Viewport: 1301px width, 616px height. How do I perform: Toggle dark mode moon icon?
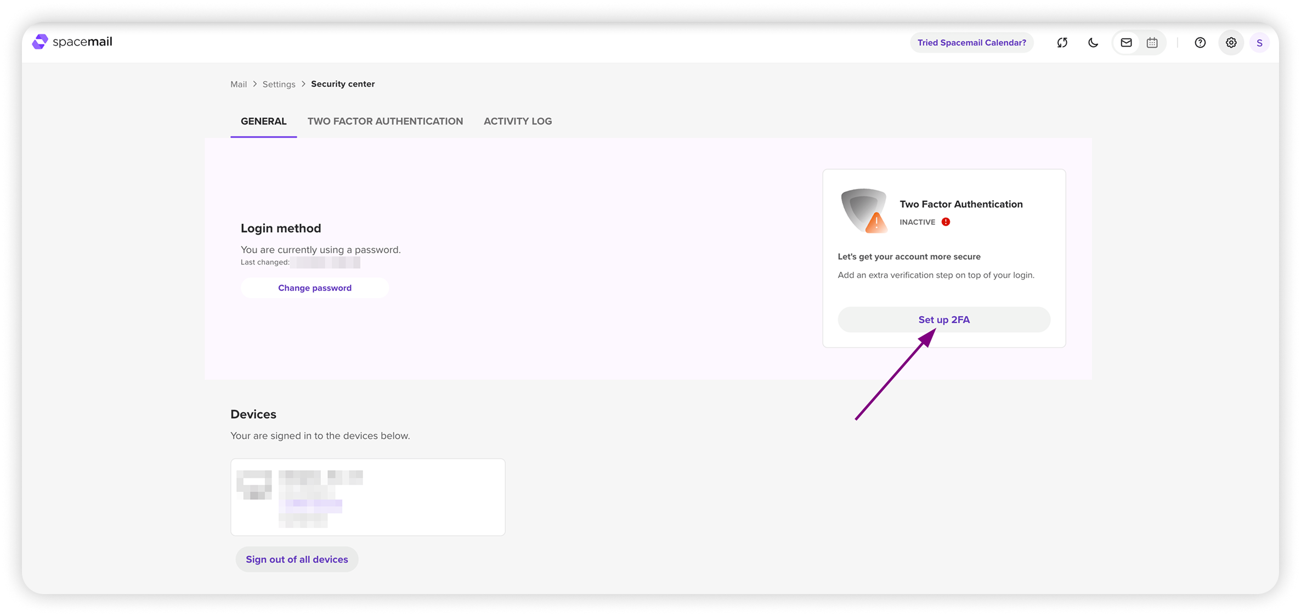click(x=1093, y=43)
